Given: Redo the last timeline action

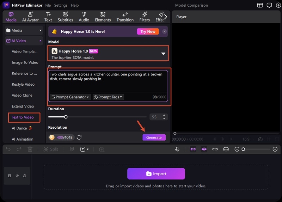Looking at the screenshot, I should click(19, 149).
